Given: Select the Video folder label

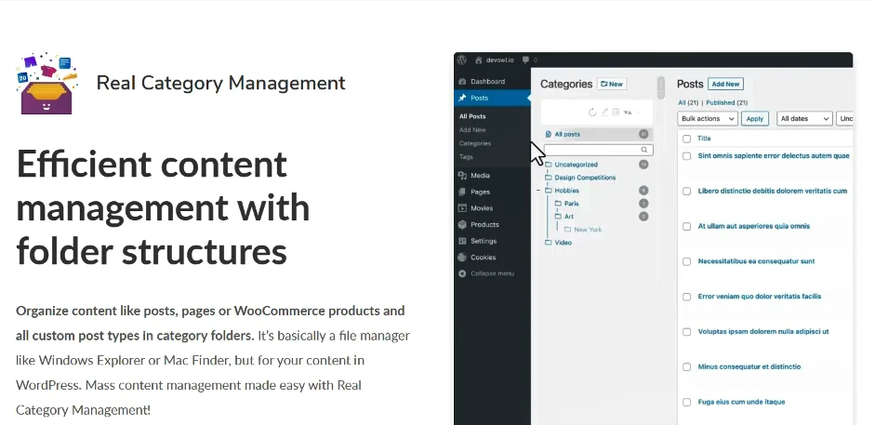Looking at the screenshot, I should point(563,243).
